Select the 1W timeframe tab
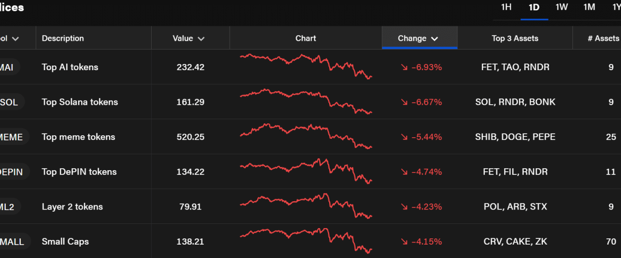Image resolution: width=621 pixels, height=258 pixels. coord(561,7)
